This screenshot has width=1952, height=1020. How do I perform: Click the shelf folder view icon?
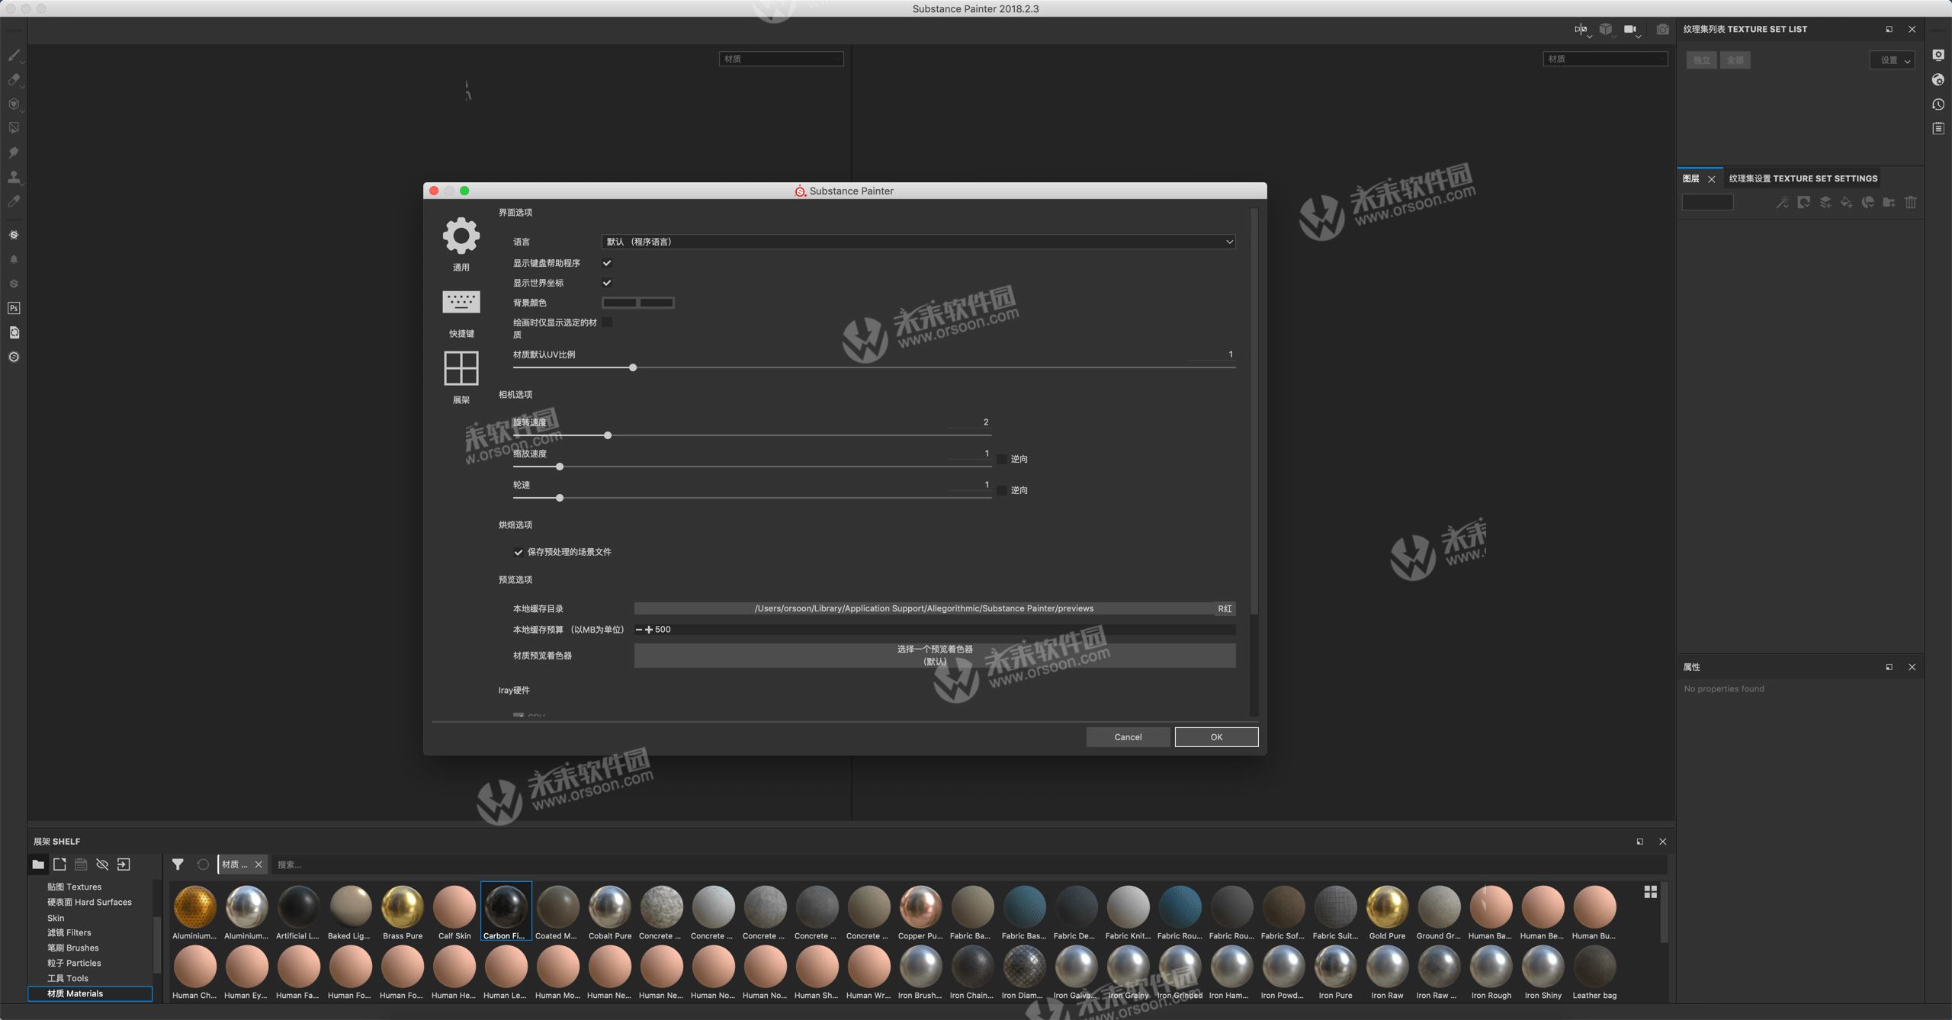click(x=38, y=864)
